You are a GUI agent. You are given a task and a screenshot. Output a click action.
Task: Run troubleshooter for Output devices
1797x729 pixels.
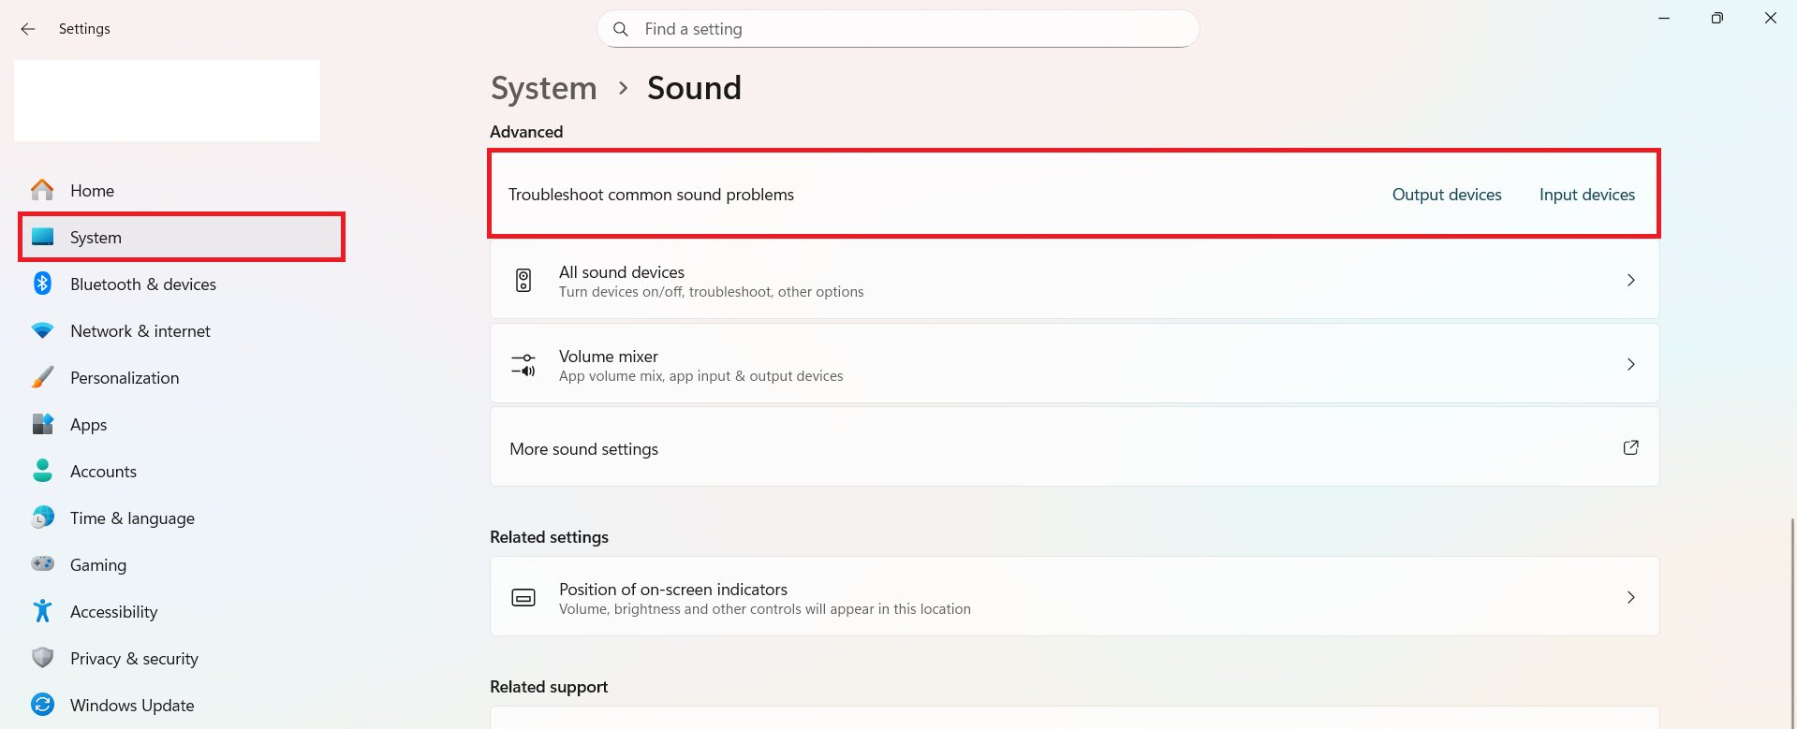pos(1446,194)
